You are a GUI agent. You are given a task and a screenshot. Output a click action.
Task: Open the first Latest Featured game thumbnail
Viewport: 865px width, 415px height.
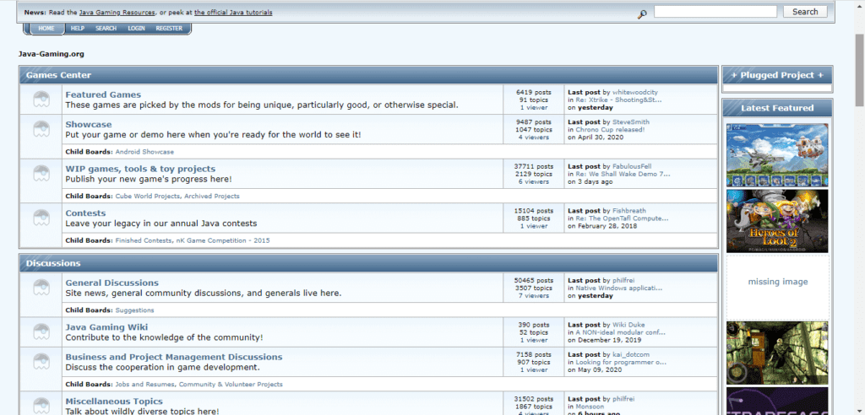coord(777,155)
